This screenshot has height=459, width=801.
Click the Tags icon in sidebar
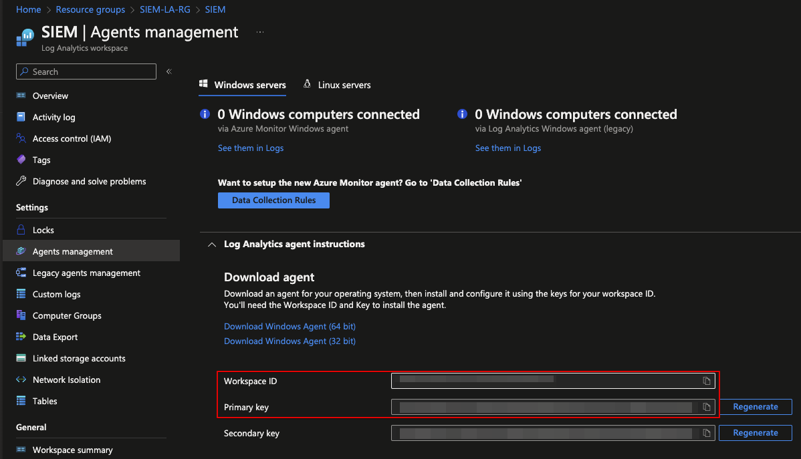point(21,160)
